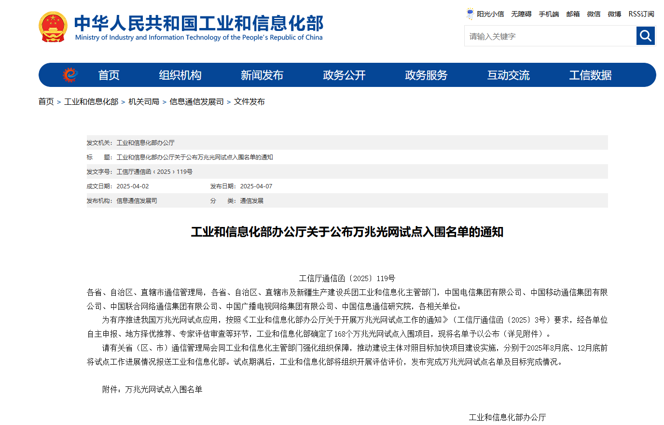The height and width of the screenshot is (425, 664).
Task: Open the 万兆光网试点入围名单 attachment
Action: (164, 389)
